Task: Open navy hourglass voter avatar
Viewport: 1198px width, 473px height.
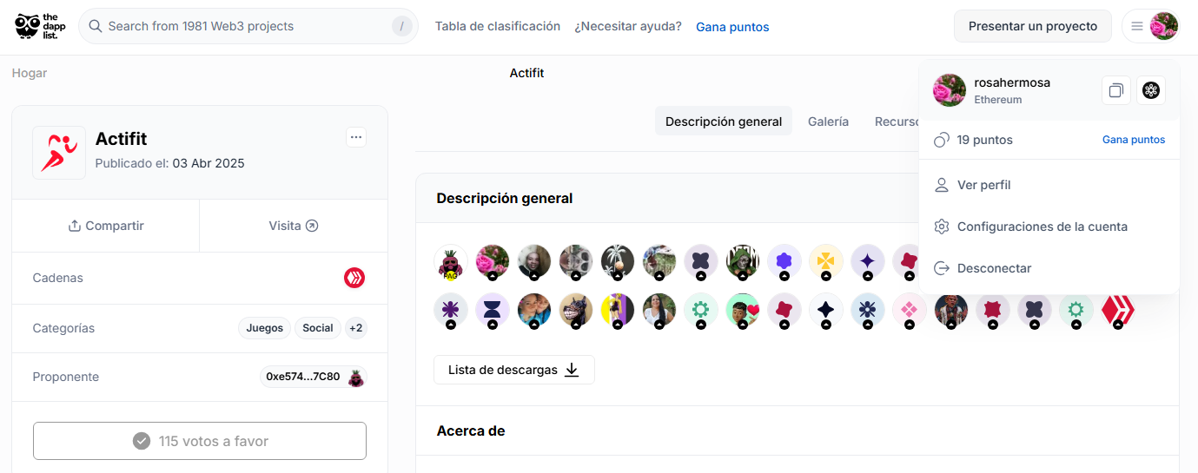Action: (493, 310)
